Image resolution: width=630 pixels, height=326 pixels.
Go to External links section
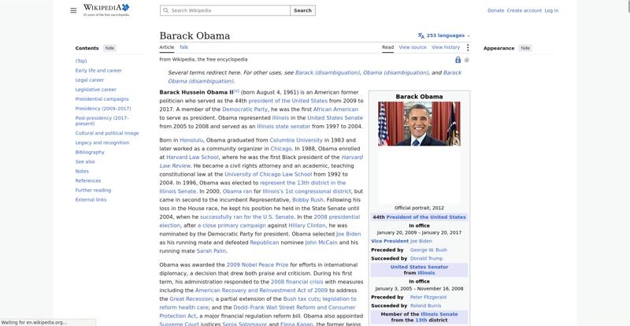tap(91, 200)
